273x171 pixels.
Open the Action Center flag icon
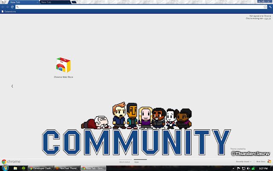tap(238, 168)
